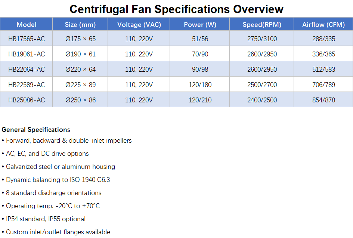Click the Dynamic balancing to ISO 1940 line
Image resolution: width=353 pixels, height=238 pixels.
pos(56,180)
